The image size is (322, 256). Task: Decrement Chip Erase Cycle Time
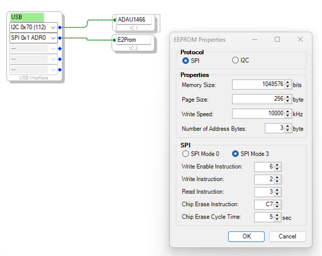tap(277, 219)
